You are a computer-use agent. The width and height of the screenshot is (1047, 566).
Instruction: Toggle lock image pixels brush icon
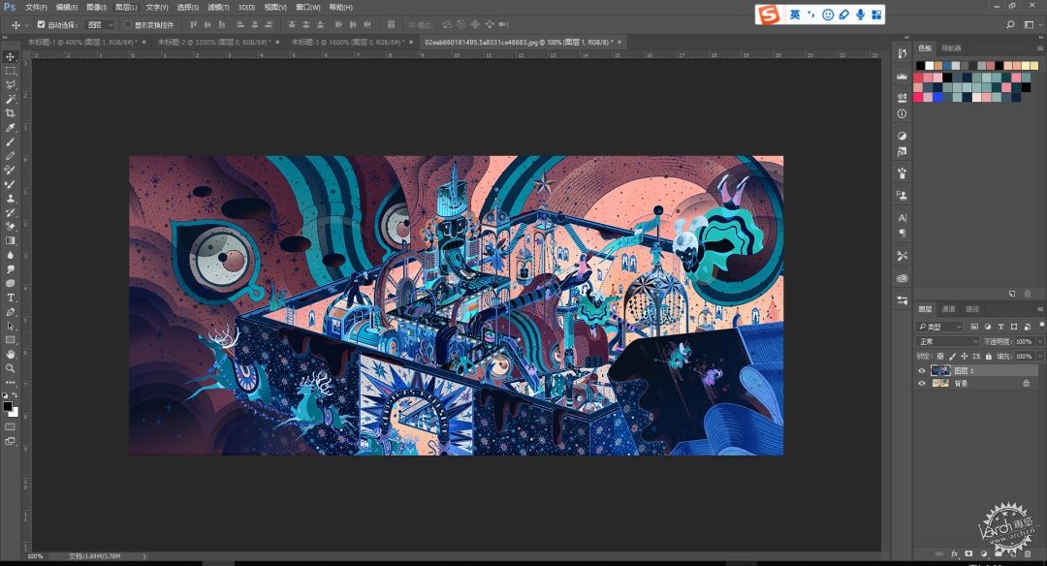[952, 357]
